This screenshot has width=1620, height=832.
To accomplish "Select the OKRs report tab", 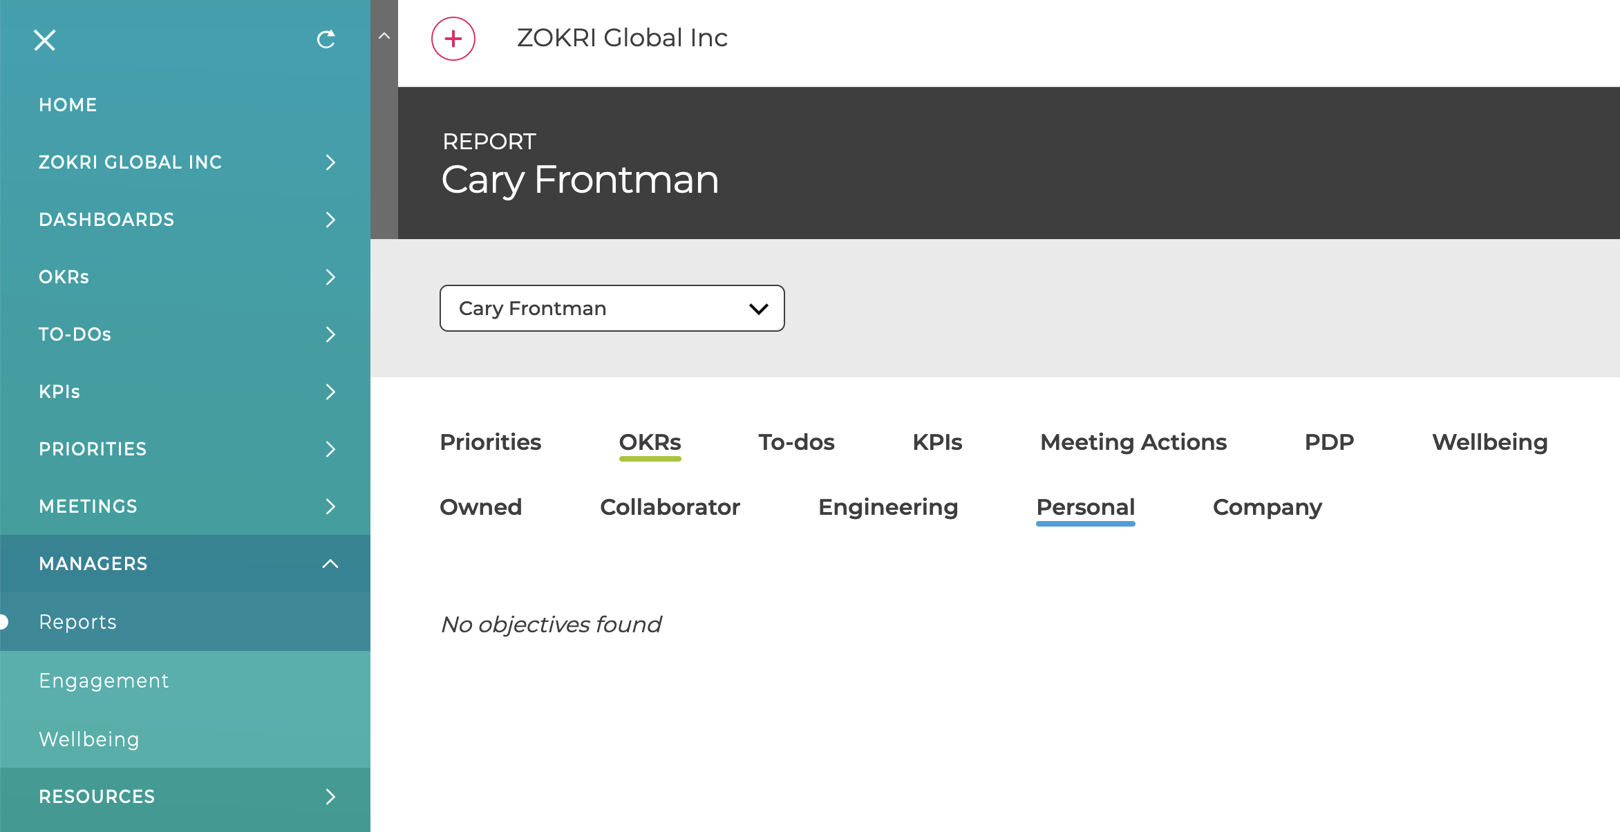I will (650, 442).
